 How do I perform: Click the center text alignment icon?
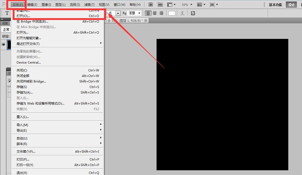click(155, 13)
